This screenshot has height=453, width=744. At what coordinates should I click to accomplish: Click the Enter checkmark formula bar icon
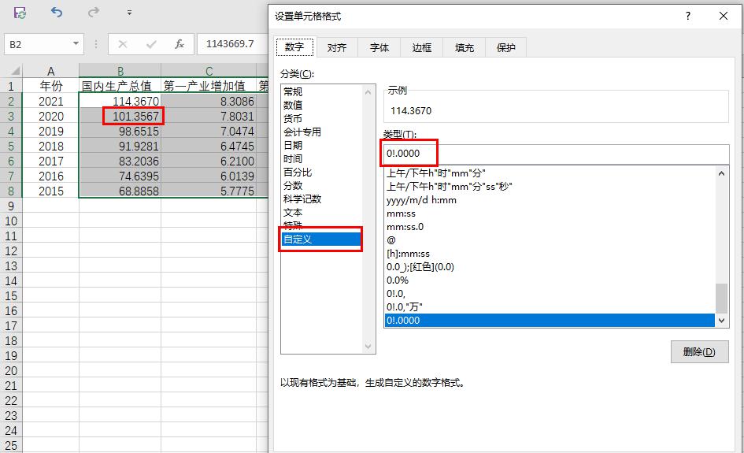point(151,44)
